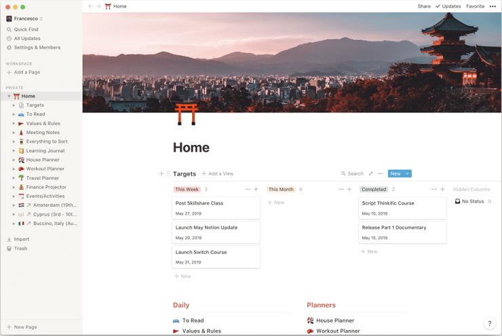Click the To Read sofa icon under Daily
The image size is (502, 336).
tap(176, 320)
